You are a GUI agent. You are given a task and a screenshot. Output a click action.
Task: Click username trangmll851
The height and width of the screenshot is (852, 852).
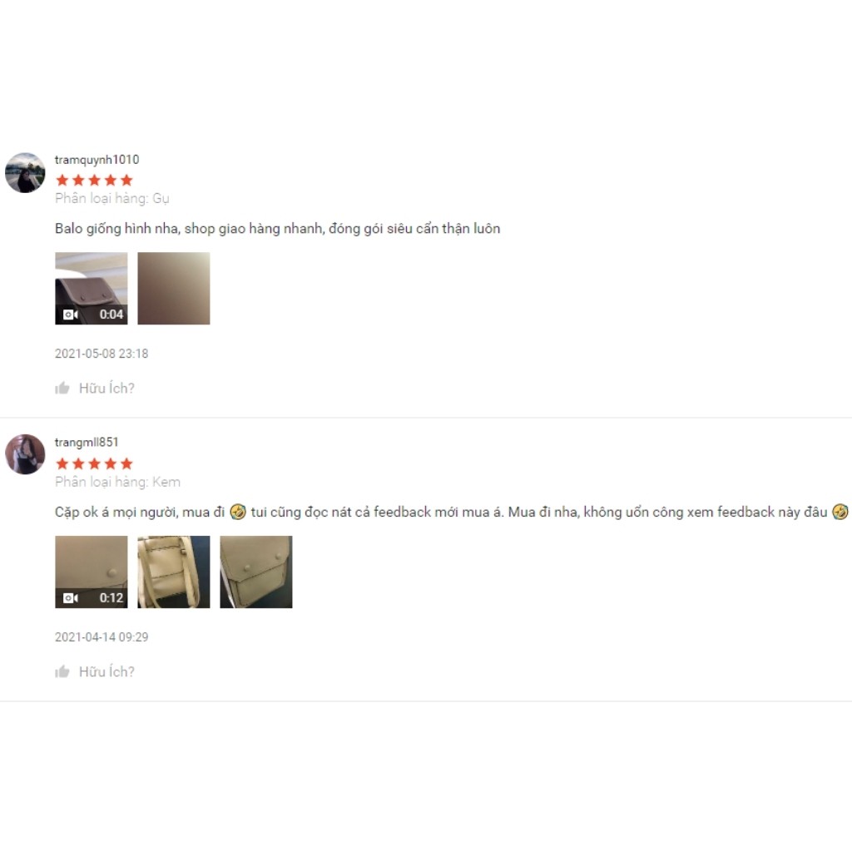coord(87,443)
